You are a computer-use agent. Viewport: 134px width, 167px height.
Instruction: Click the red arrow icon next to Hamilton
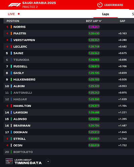tap(7, 106)
